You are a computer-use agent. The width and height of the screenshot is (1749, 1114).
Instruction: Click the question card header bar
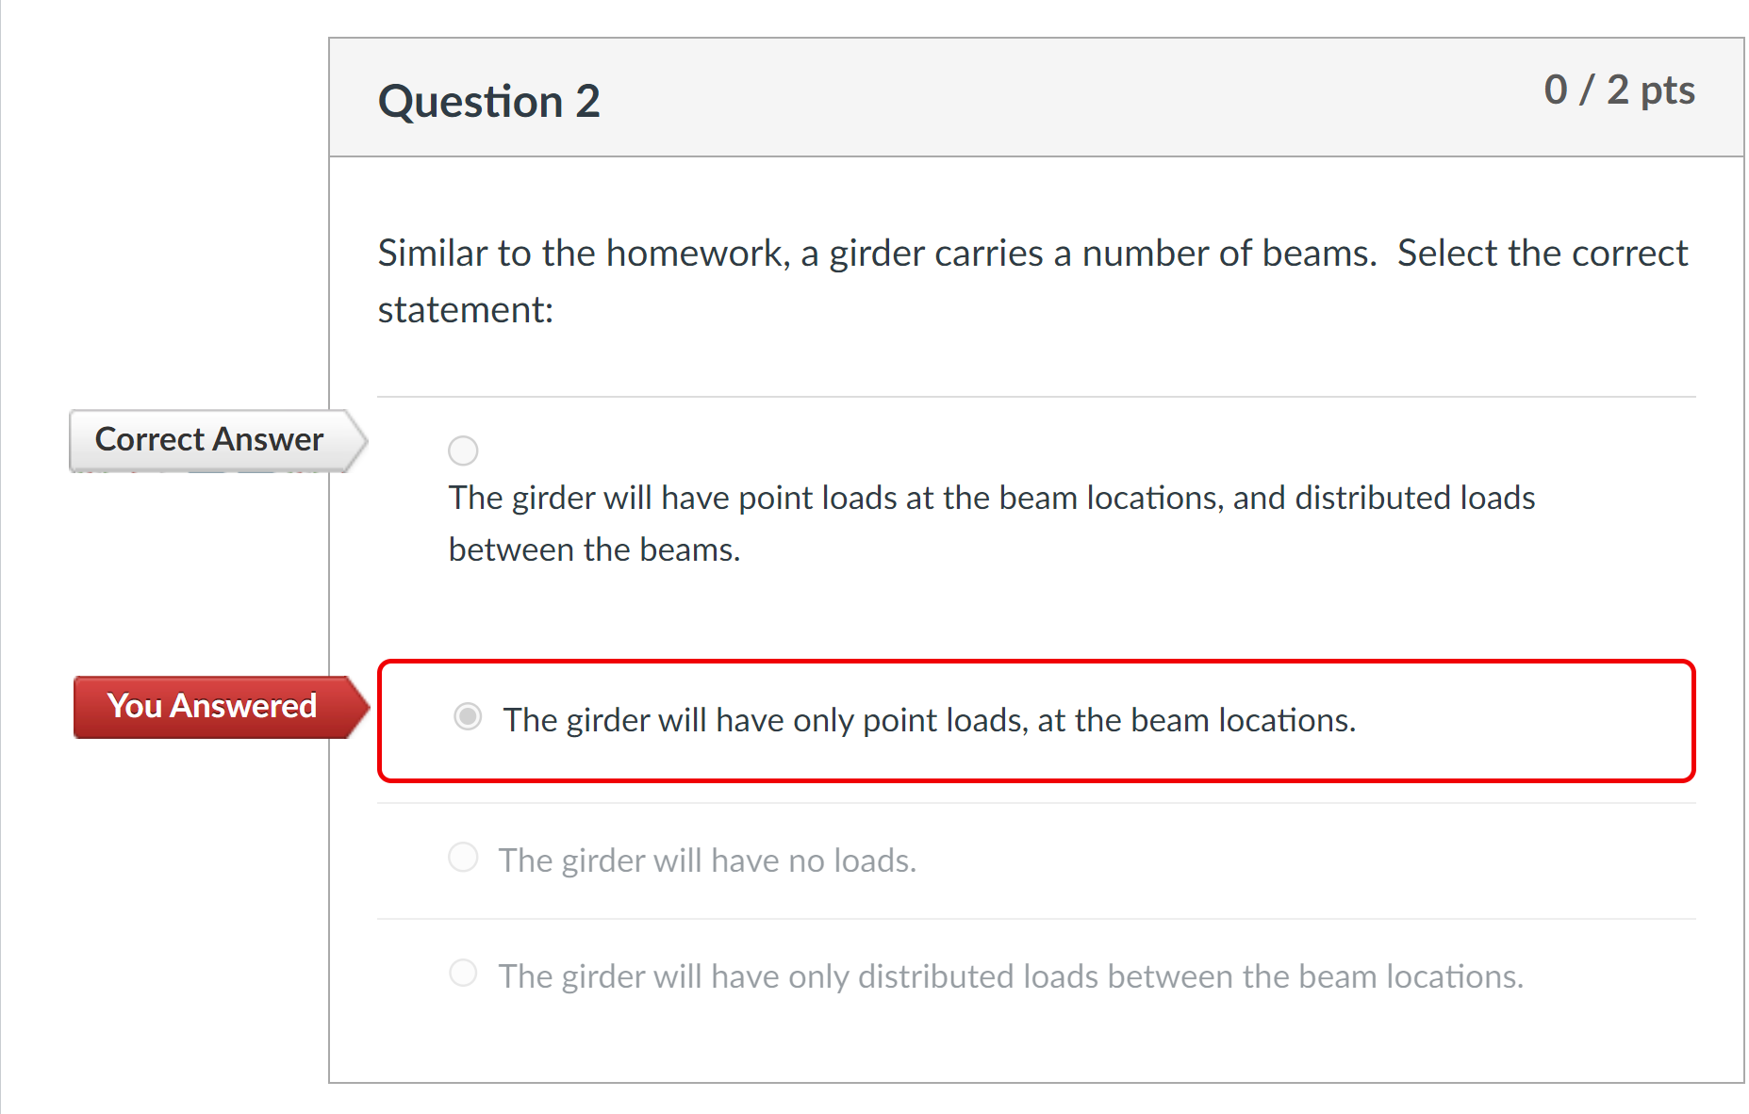pyautogui.click(x=1037, y=97)
